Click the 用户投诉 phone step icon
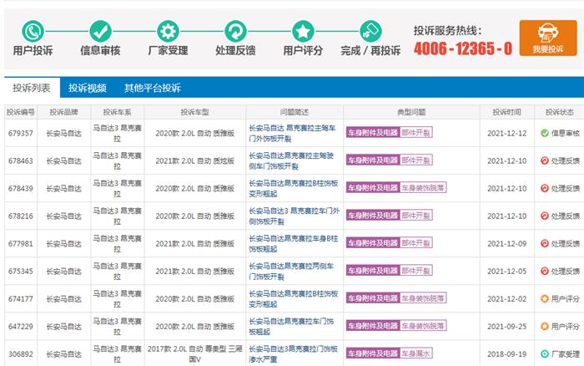The image size is (584, 366). pyautogui.click(x=33, y=32)
